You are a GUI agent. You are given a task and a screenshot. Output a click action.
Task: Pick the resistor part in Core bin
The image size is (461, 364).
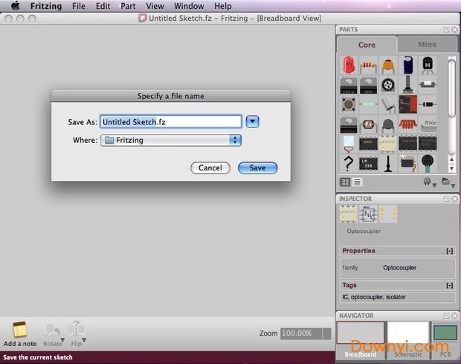pos(368,66)
